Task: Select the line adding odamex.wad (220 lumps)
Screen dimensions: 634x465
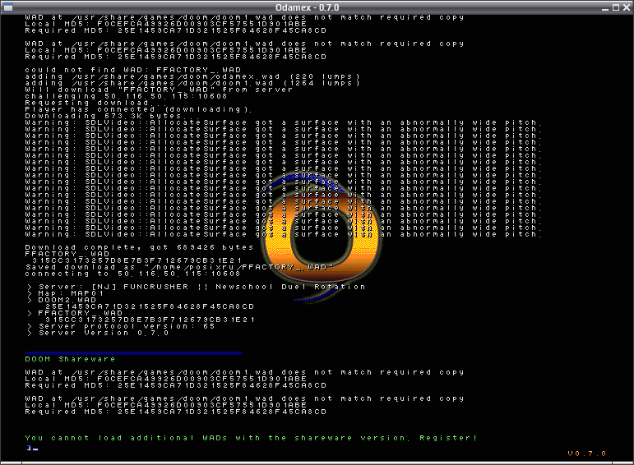Action: tap(192, 76)
